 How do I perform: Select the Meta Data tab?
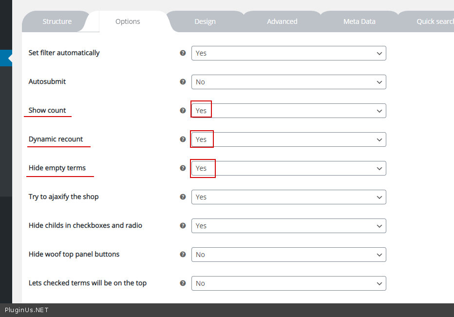pyautogui.click(x=359, y=21)
